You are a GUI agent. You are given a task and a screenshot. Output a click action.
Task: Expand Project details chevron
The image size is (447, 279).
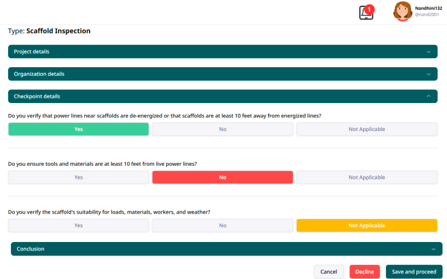pyautogui.click(x=428, y=52)
